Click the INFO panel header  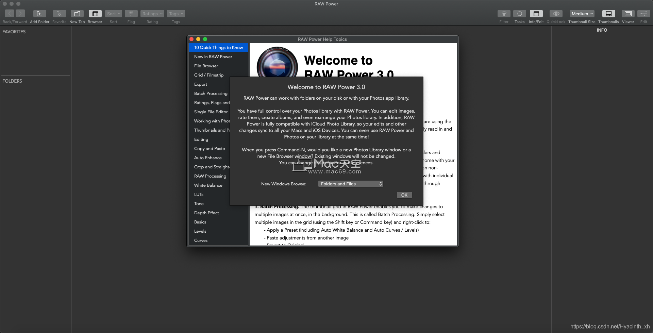click(602, 30)
